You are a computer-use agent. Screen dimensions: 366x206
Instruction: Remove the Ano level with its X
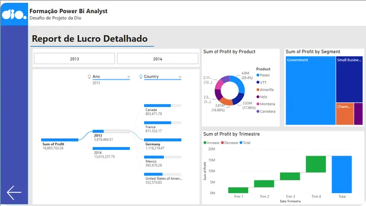click(x=129, y=77)
